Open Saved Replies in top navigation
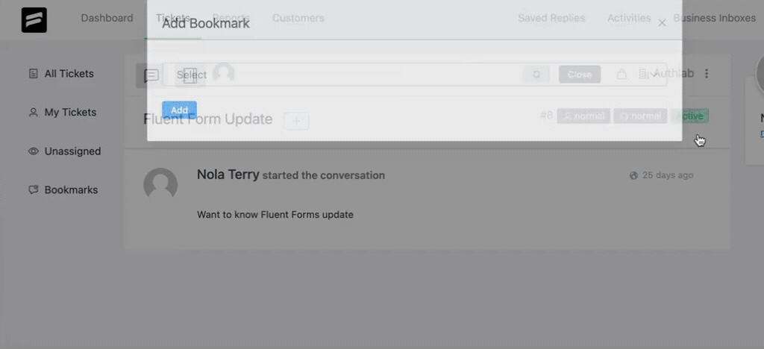 (x=551, y=18)
